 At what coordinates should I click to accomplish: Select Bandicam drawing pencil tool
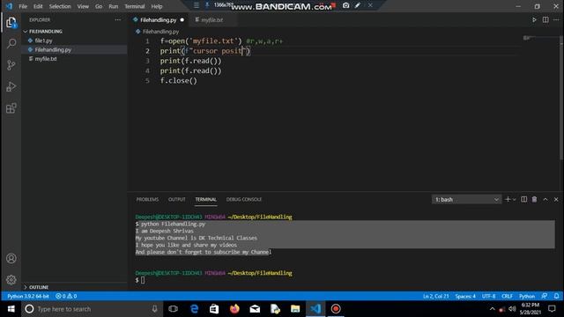click(358, 5)
